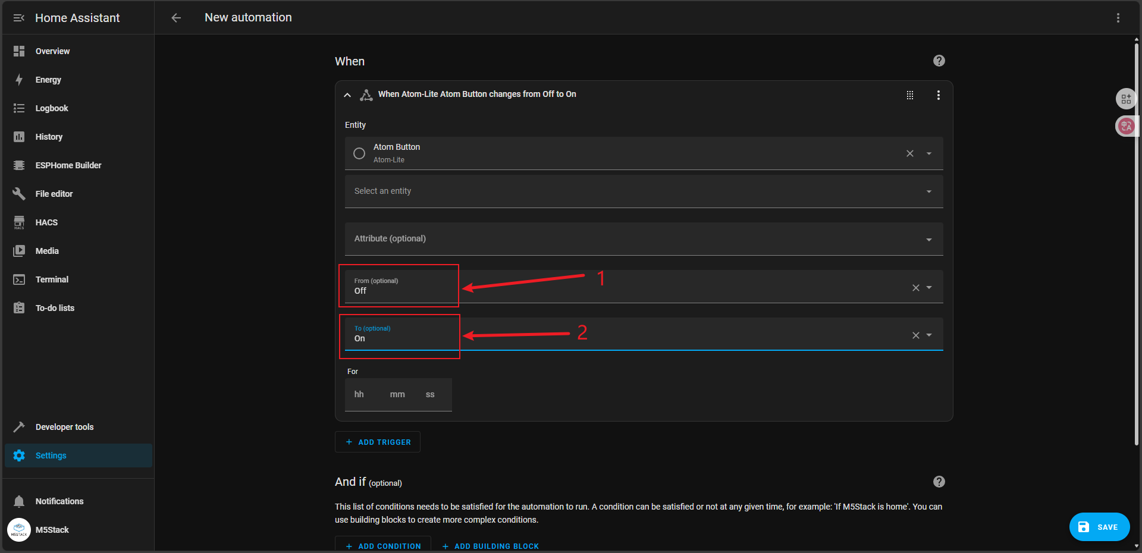The image size is (1142, 553).
Task: Click the From (optional) field showing Off
Action: pyautogui.click(x=644, y=287)
